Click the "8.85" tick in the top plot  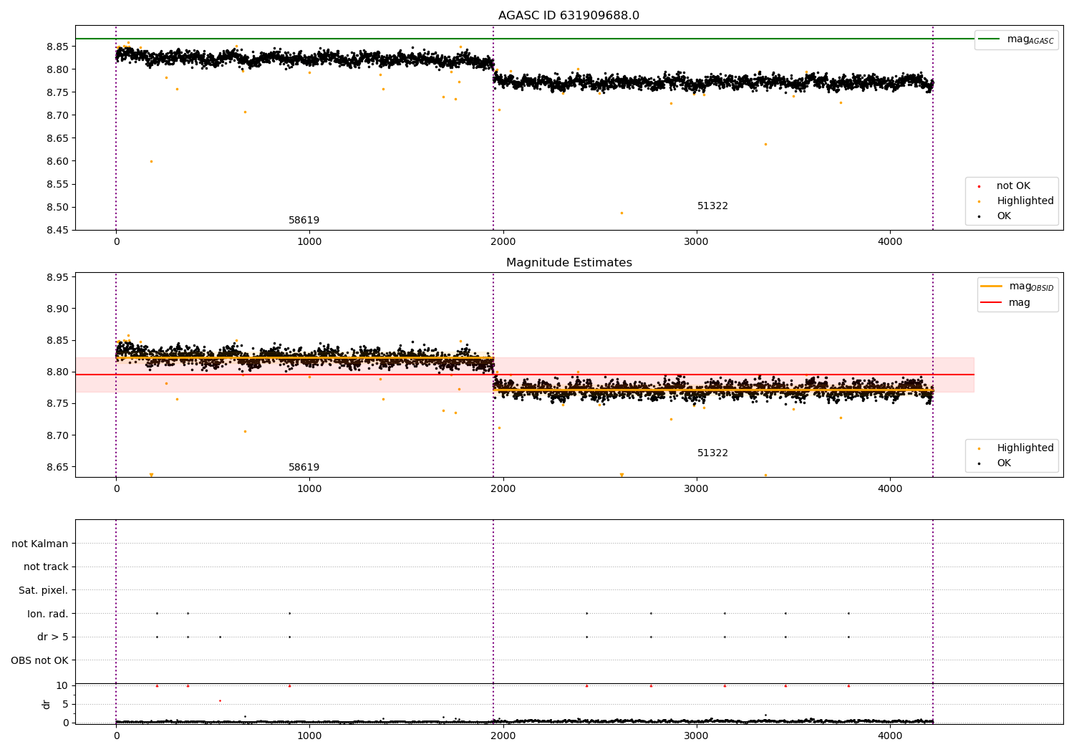click(x=57, y=47)
